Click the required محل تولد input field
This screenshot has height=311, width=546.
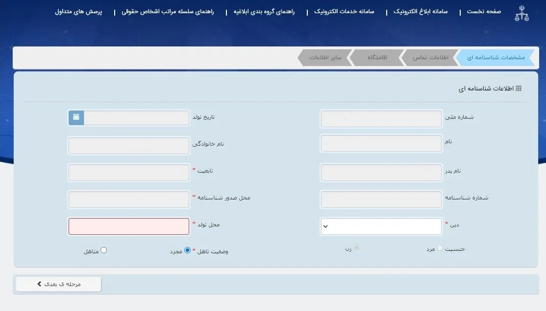pos(129,226)
